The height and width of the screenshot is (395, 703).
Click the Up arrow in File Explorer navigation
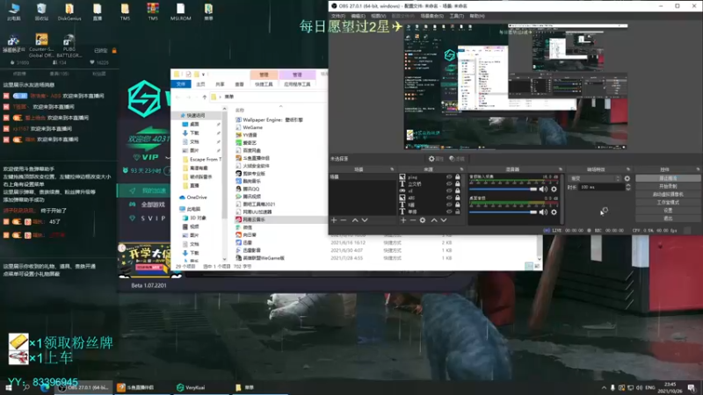point(205,97)
